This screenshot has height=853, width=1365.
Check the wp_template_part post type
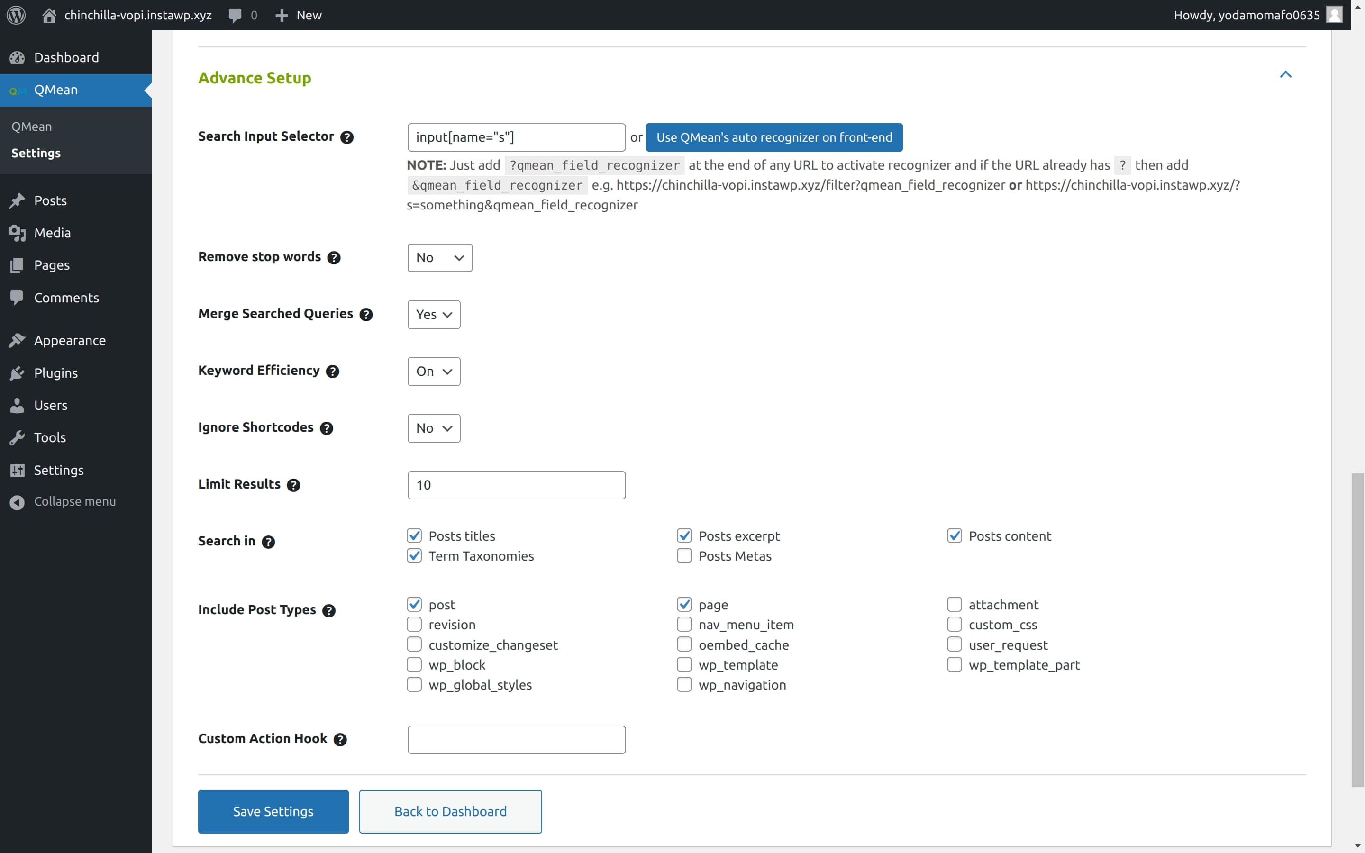pos(955,664)
